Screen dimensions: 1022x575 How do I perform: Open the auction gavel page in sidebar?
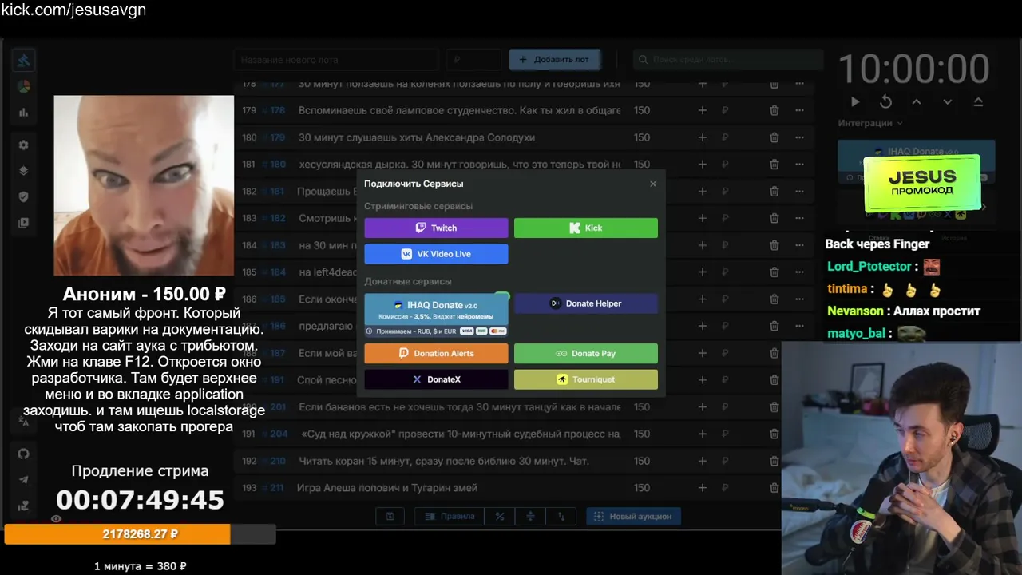point(24,60)
